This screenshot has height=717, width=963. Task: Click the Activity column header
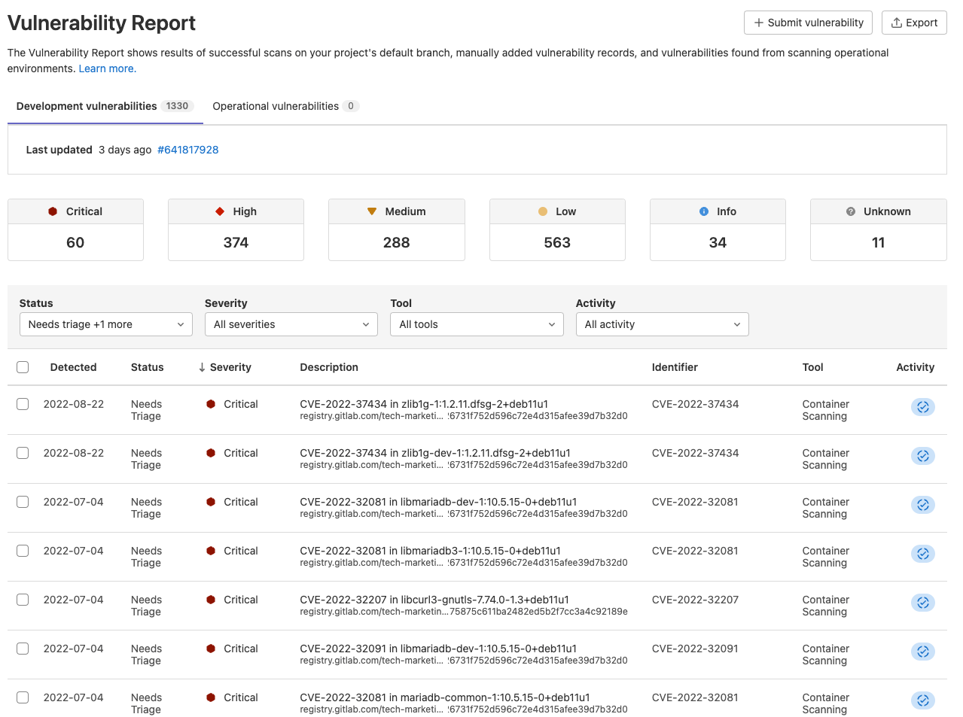(x=916, y=367)
